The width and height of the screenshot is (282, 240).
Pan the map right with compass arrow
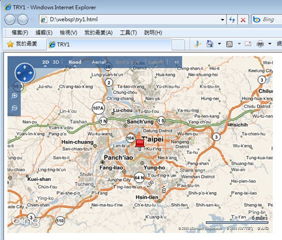[x=30, y=73]
